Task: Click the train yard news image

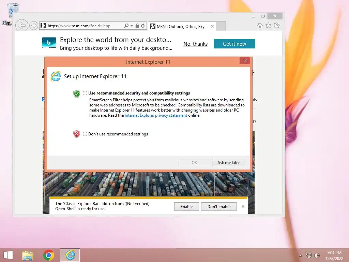Action: (x=149, y=184)
